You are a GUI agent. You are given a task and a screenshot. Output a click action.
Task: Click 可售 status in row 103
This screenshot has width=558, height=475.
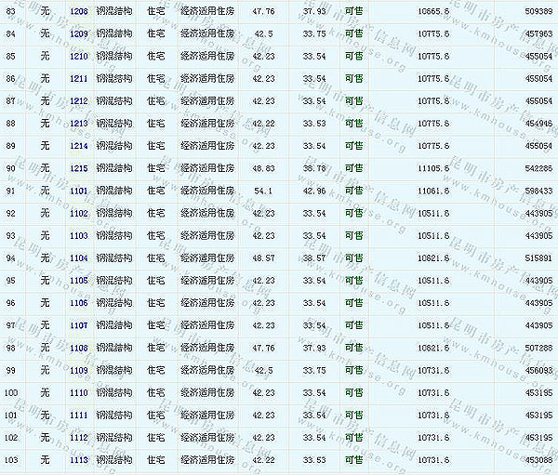pos(354,459)
